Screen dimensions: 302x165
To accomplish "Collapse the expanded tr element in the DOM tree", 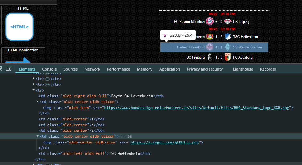I will [34, 90].
